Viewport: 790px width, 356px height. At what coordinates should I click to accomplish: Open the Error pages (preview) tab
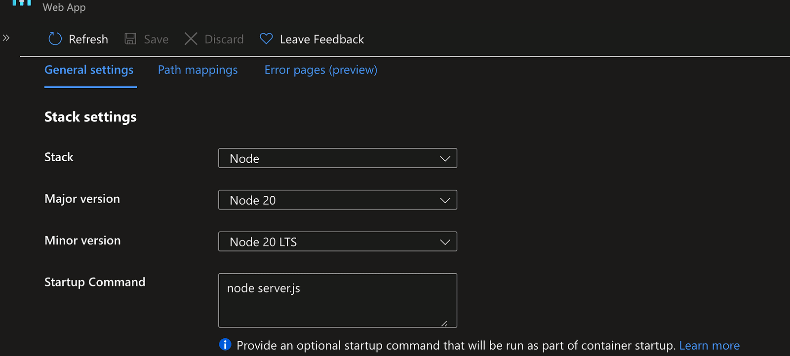(320, 70)
